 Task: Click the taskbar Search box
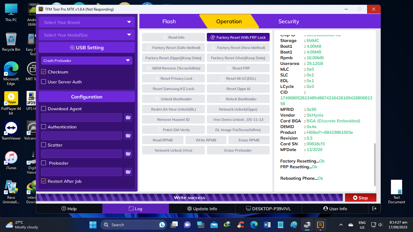(x=133, y=225)
